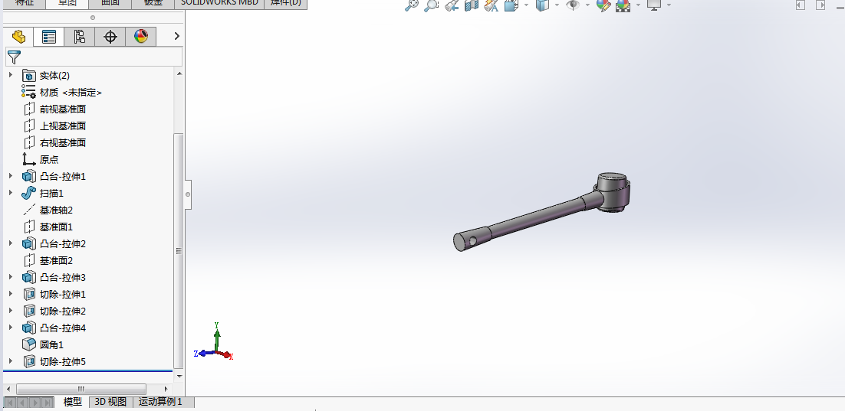
Task: Jump to first bottom tab arrow
Action: tap(10, 402)
